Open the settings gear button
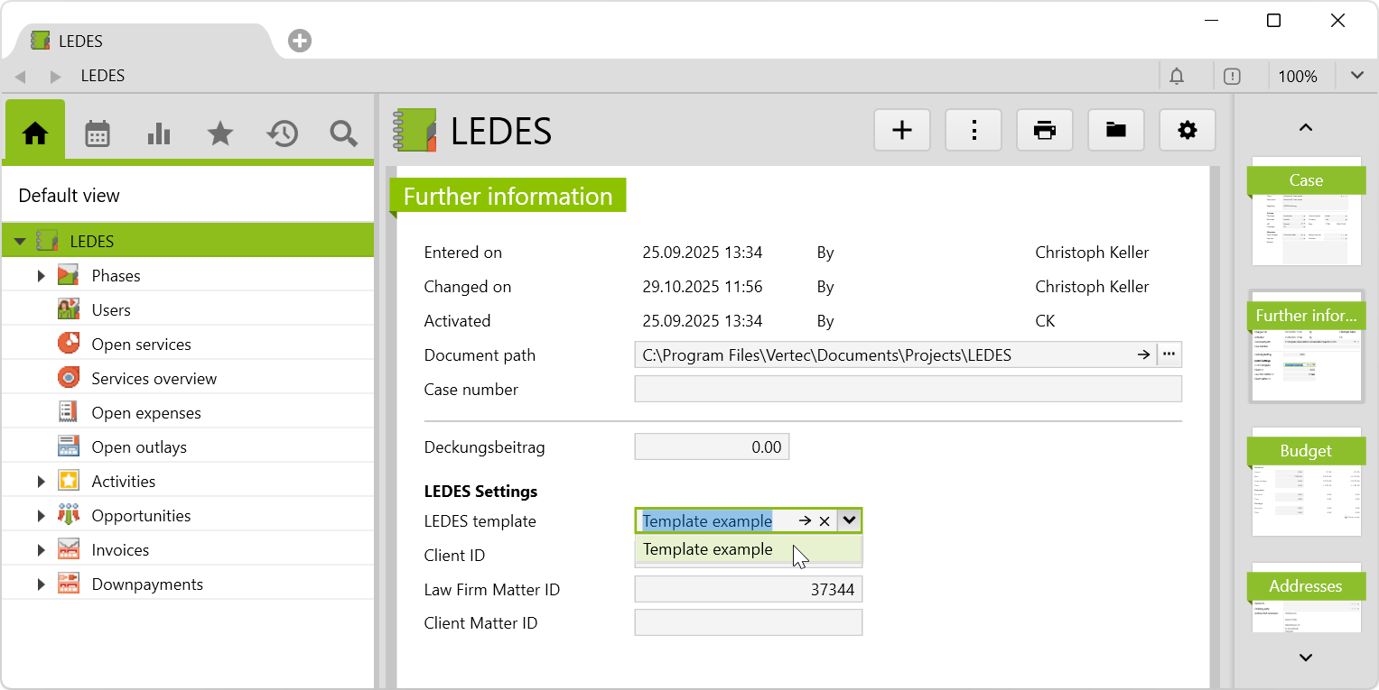The height and width of the screenshot is (690, 1379). pyautogui.click(x=1188, y=131)
